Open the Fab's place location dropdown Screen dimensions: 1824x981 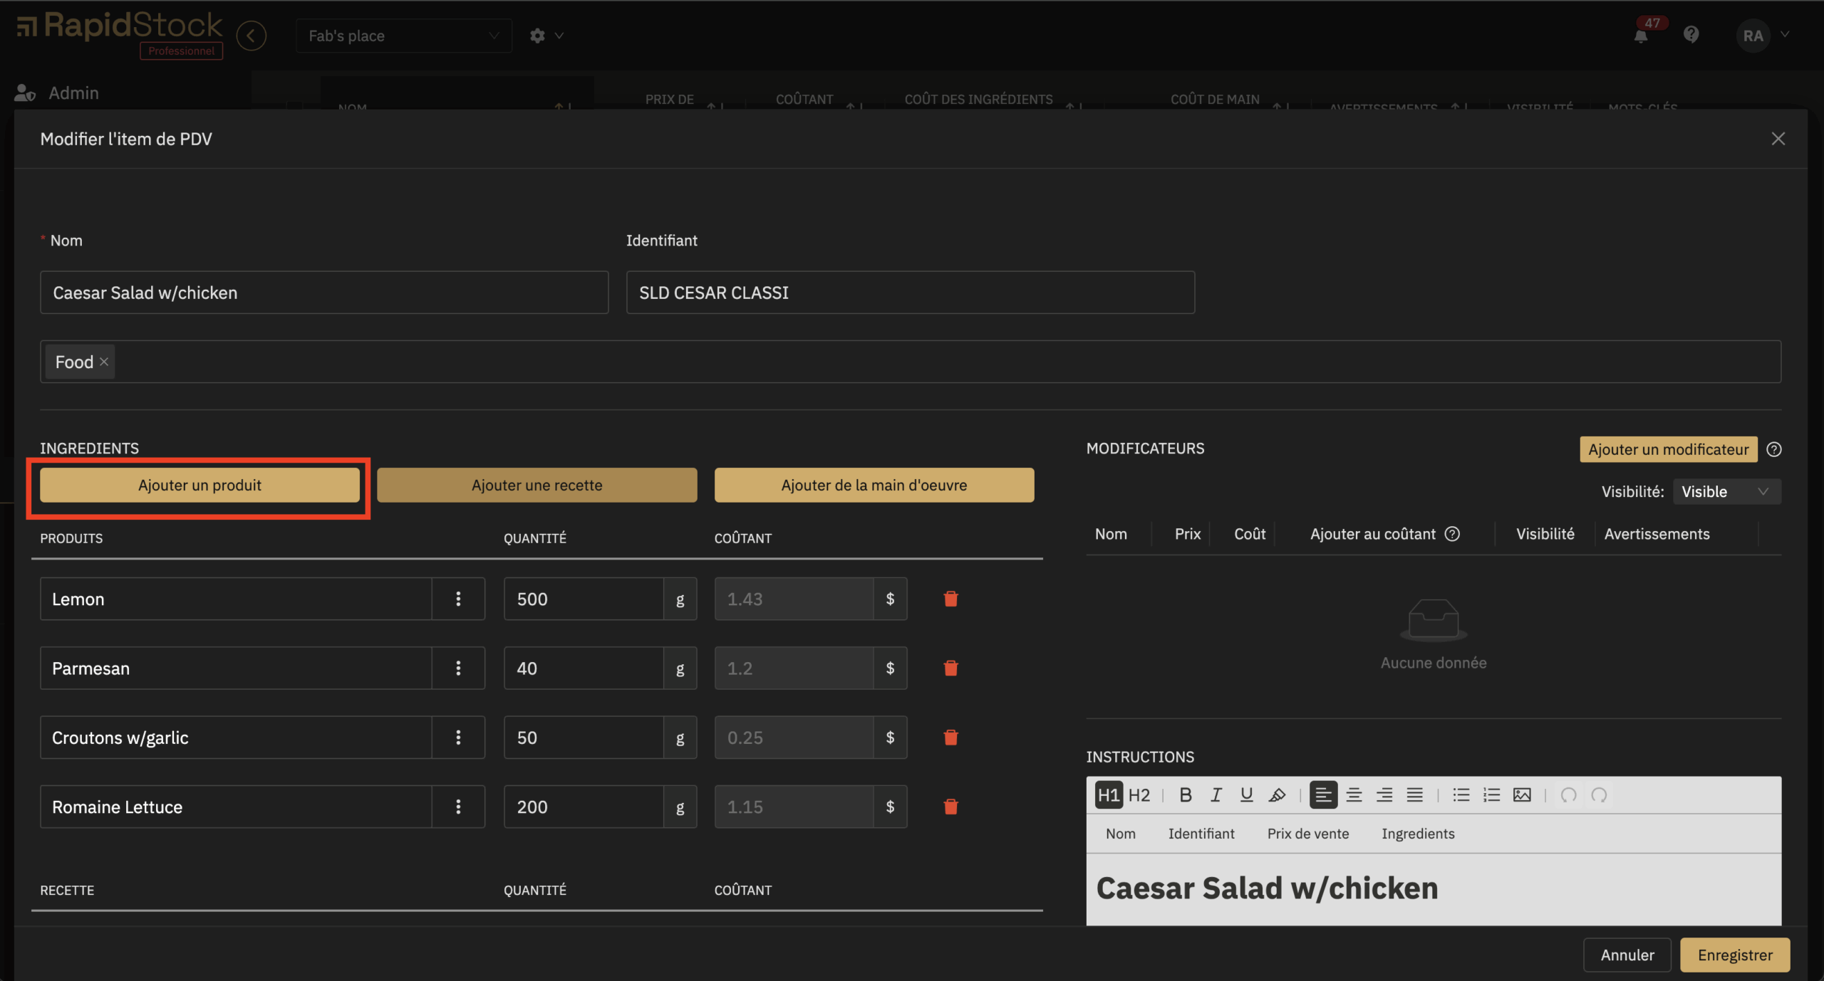coord(403,36)
